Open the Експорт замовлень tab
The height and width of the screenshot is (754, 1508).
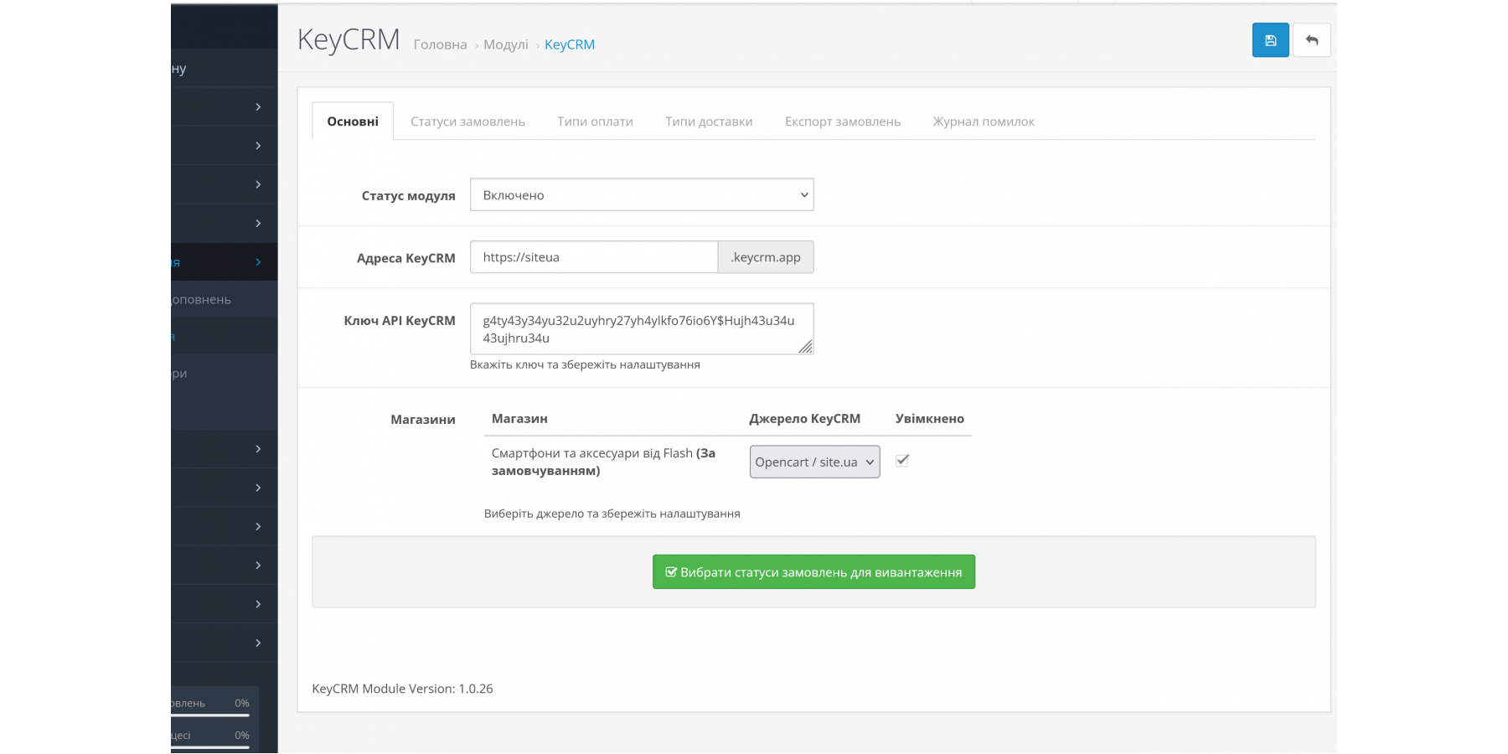843,121
